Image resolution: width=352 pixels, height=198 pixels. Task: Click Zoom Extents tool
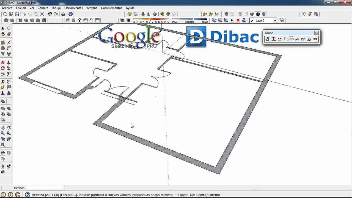[x=3, y=145]
